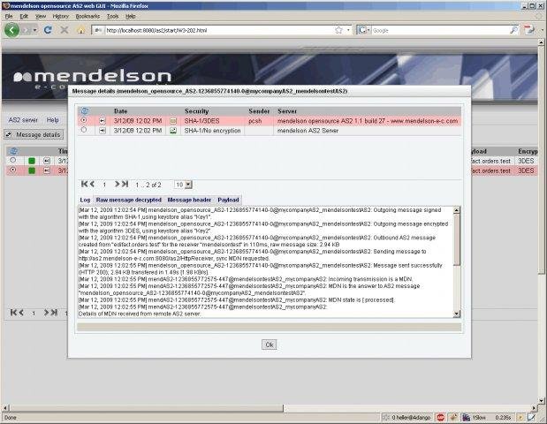Click the Message details button
Viewport: 547px width, 424px height.
click(x=34, y=134)
